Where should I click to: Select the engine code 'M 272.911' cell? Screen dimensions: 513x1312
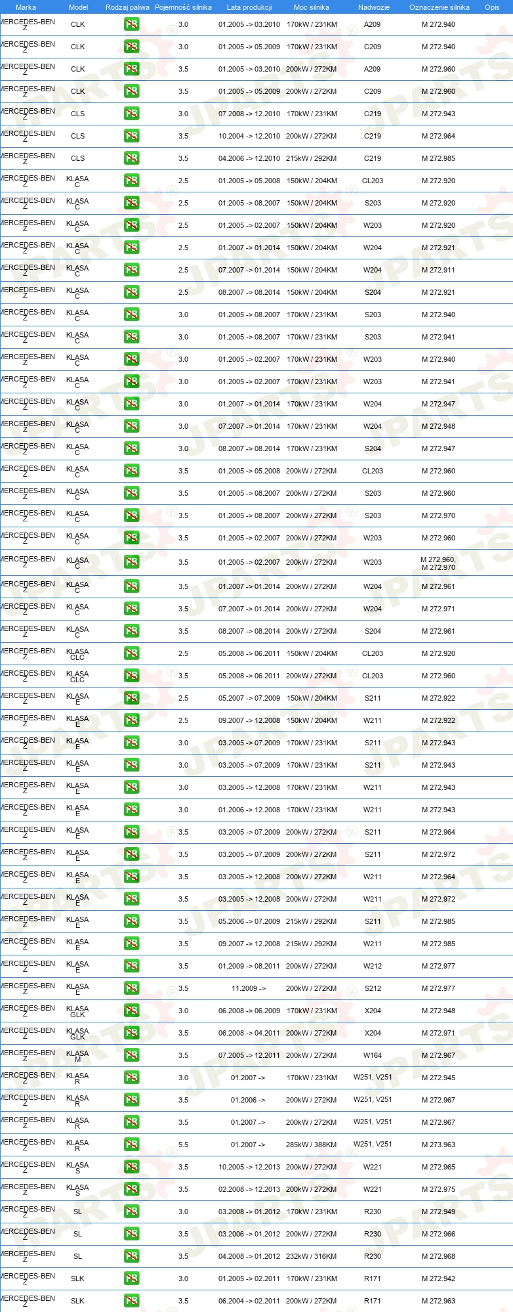tap(438, 270)
